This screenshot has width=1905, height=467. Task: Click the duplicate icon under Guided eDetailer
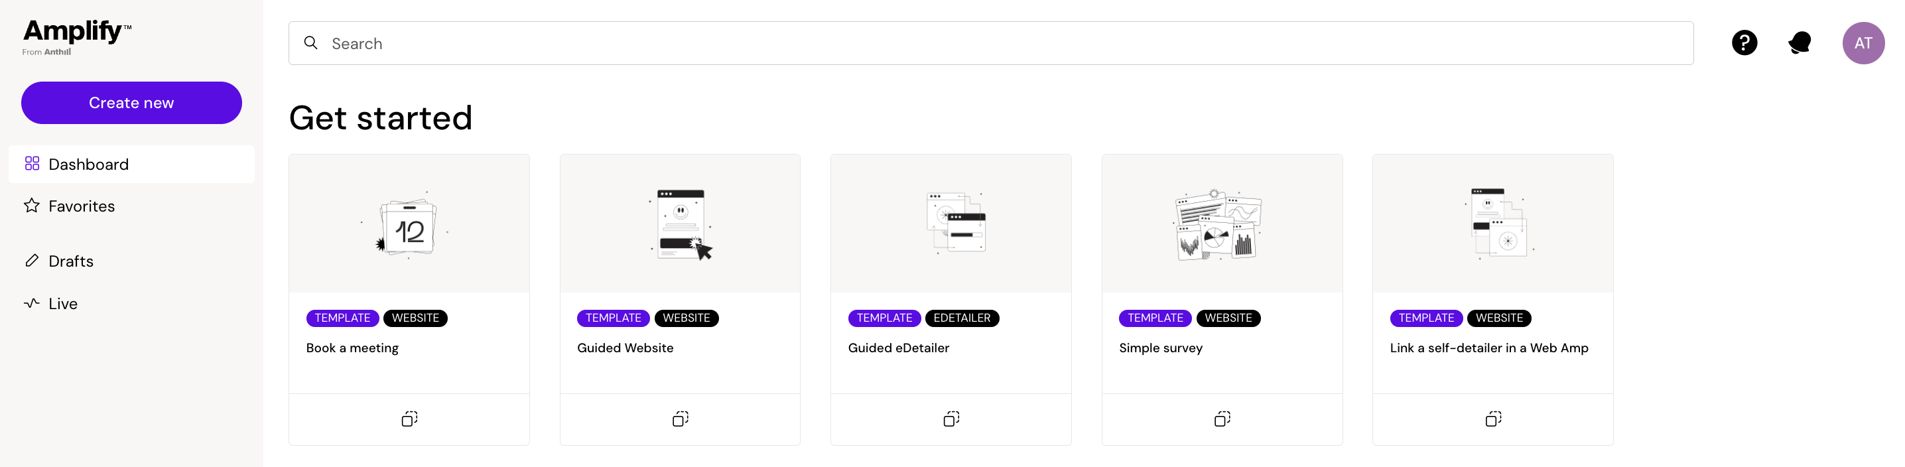951,419
